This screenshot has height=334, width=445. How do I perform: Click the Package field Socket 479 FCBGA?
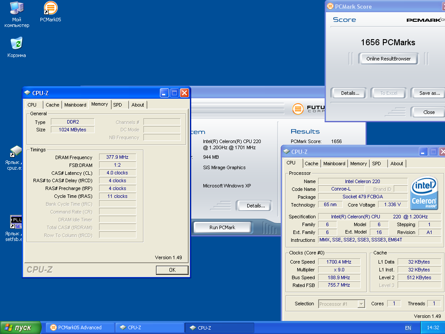(363, 197)
